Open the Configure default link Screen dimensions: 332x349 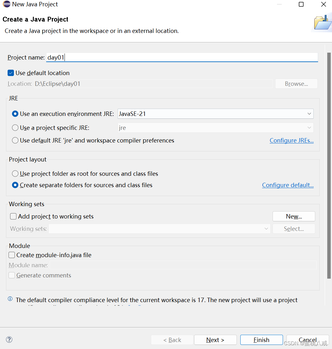(288, 185)
